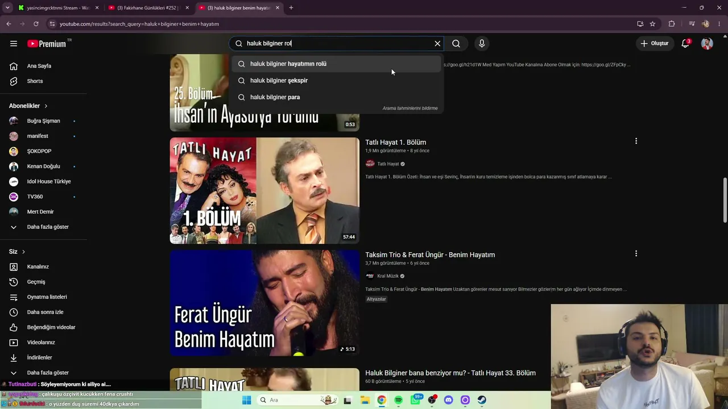Click the Oluştur create button

pyautogui.click(x=654, y=43)
